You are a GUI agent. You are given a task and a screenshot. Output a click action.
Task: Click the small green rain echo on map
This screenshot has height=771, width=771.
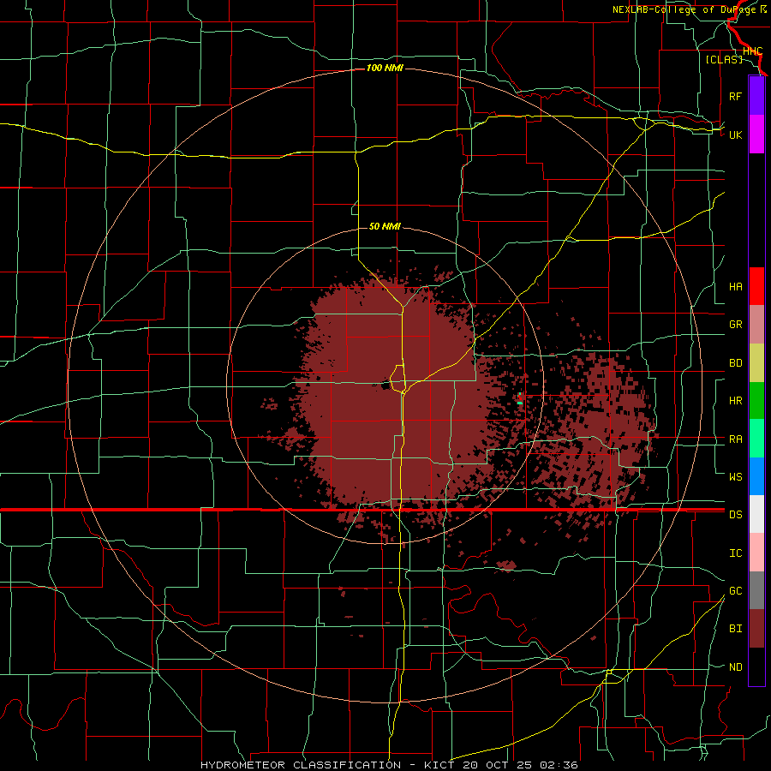click(520, 403)
